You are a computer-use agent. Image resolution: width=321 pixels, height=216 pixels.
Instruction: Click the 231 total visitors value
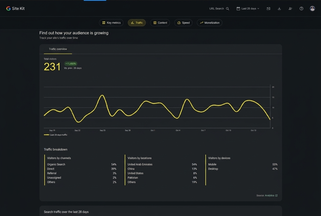click(52, 67)
